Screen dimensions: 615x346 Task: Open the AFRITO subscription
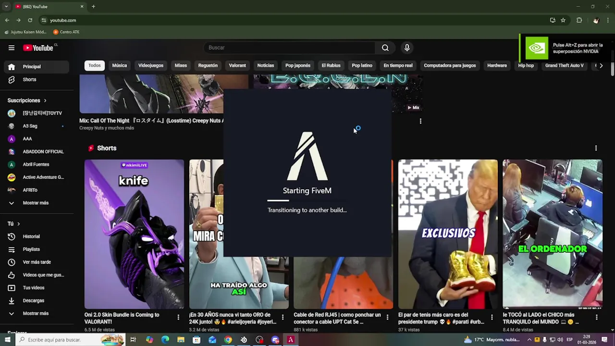(x=37, y=190)
